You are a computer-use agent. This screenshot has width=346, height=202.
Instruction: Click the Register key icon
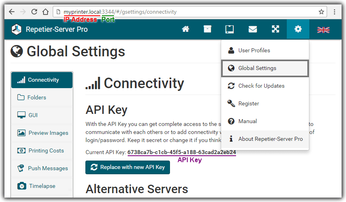click(x=231, y=103)
